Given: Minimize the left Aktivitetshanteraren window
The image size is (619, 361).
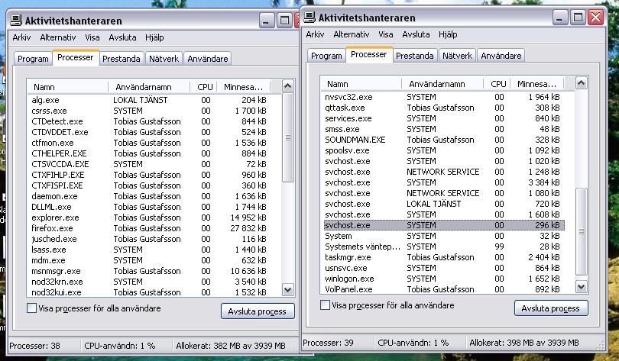Looking at the screenshot, I should tap(267, 21).
